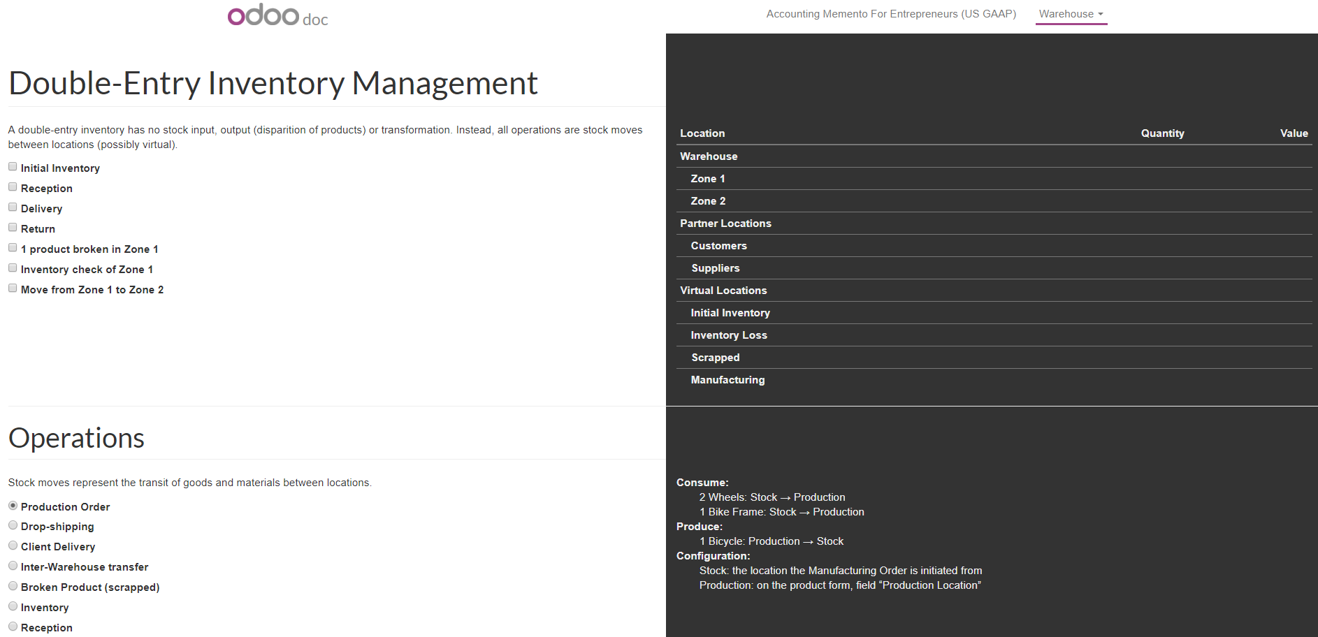This screenshot has height=637, width=1318.
Task: Check the Reception checkbox
Action: coord(13,187)
